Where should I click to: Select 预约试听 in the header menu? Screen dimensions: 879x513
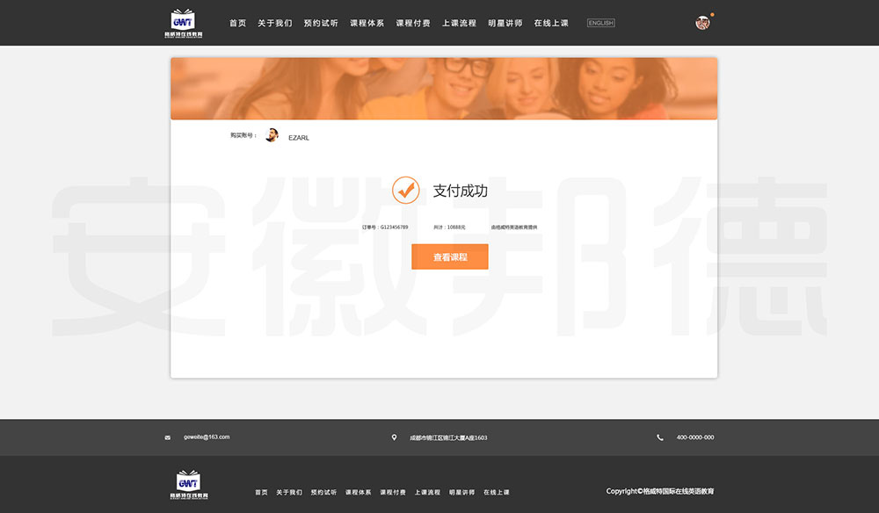tap(321, 23)
